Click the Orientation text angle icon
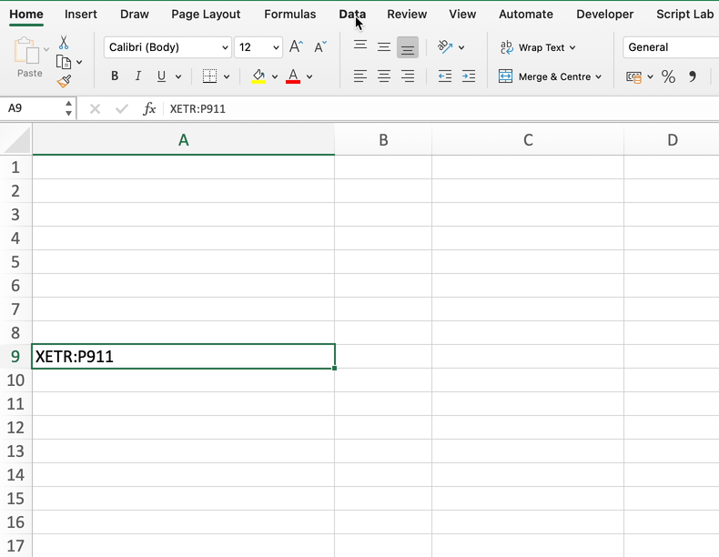 445,46
